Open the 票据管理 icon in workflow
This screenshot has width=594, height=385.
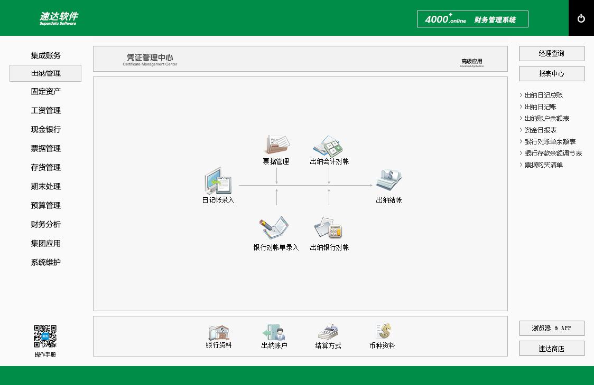(276, 145)
